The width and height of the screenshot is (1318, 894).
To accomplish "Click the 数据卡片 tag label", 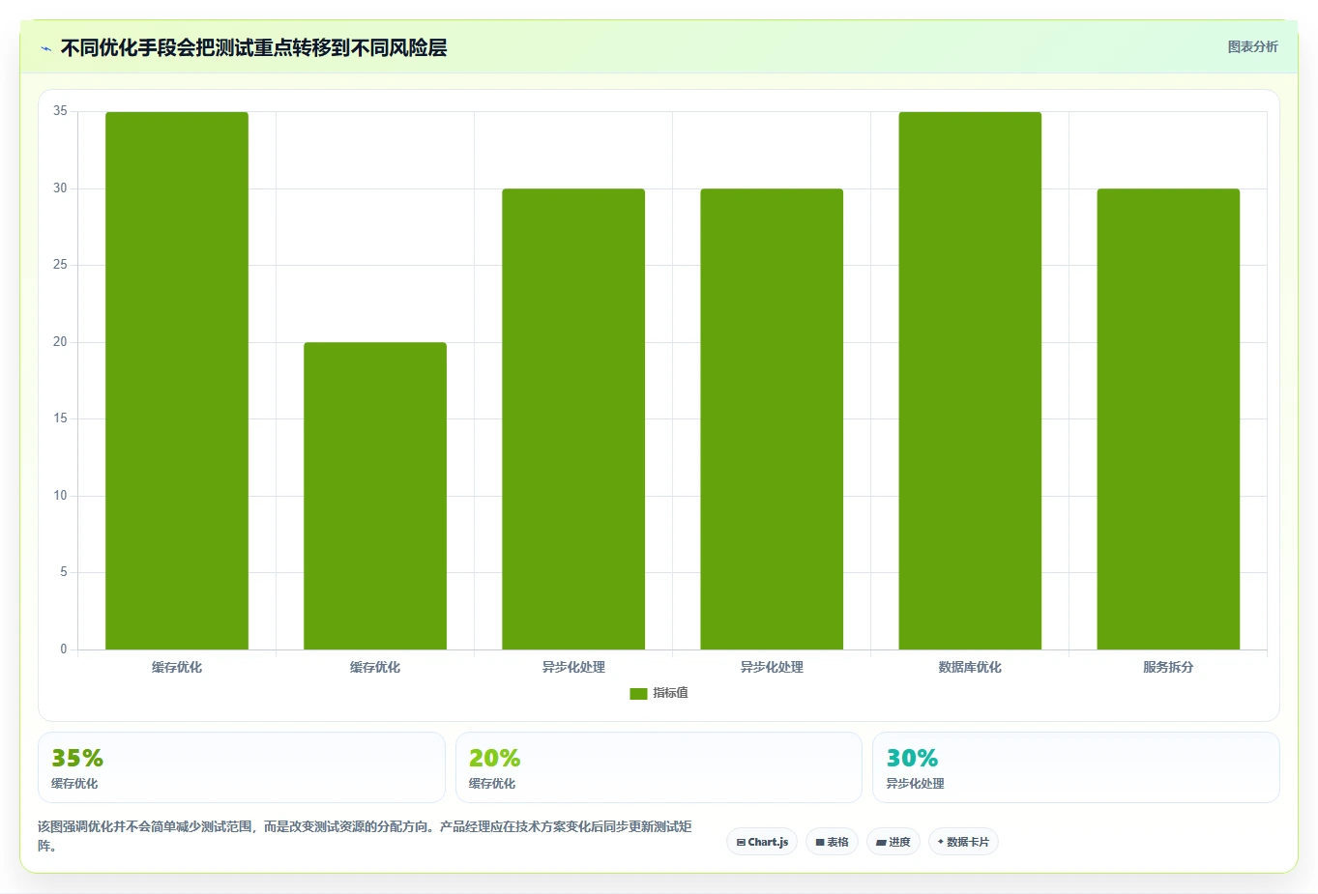I will pyautogui.click(x=968, y=842).
